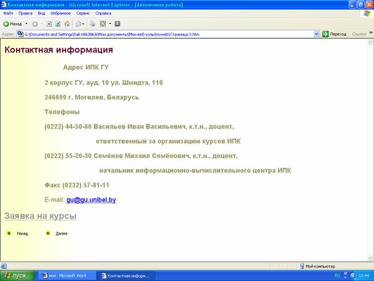
Task: Open the RU language indicator in tray
Action: click(337, 275)
